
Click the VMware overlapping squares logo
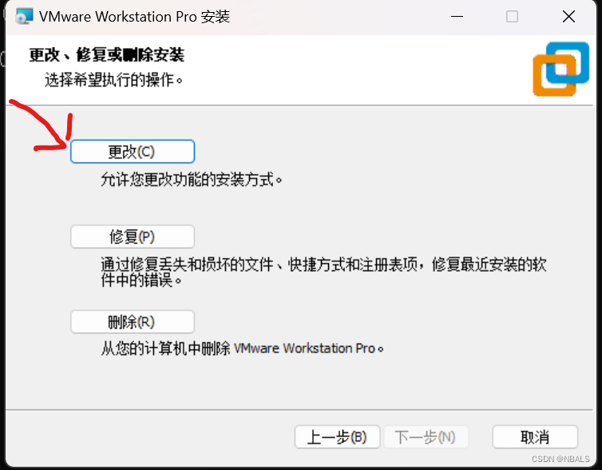561,69
